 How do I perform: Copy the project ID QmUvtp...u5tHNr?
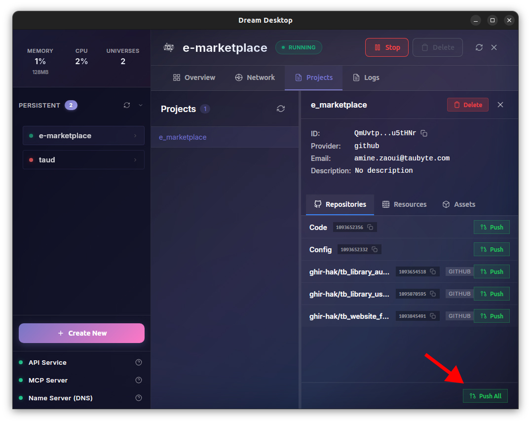point(424,133)
